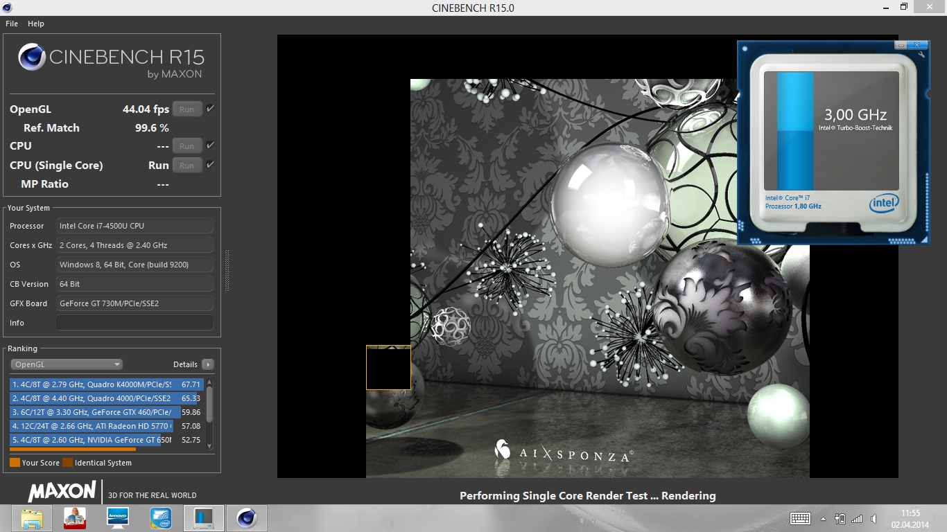Click the Processor field Intel Core i7-4500U
The height and width of the screenshot is (532, 947).
coord(134,226)
